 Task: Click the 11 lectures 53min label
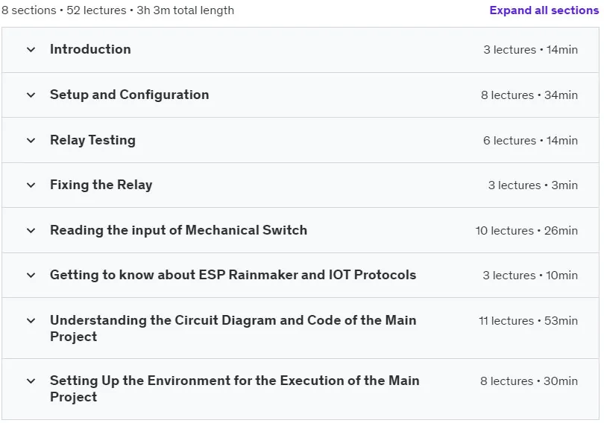click(528, 321)
